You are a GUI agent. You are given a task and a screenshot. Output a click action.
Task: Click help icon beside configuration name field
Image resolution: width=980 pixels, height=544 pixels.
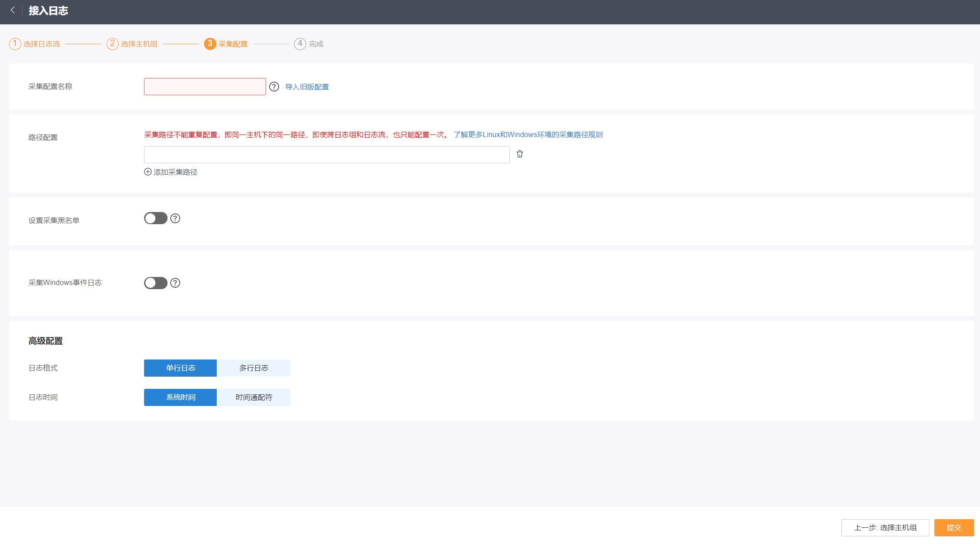274,87
